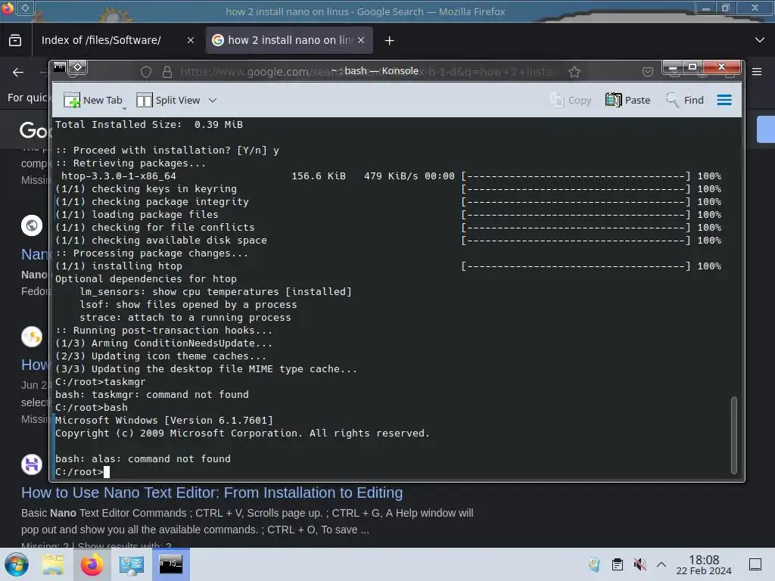This screenshot has width=775, height=581.
Task: Click the Paste icon in Konsole toolbar
Action: click(x=613, y=101)
